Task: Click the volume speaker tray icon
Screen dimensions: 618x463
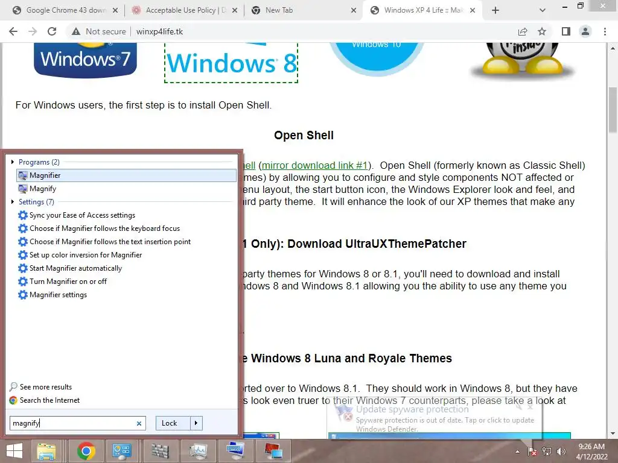Action: coord(561,452)
